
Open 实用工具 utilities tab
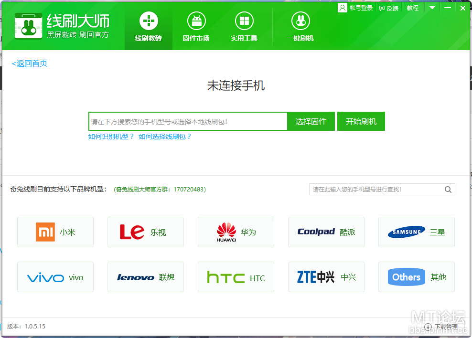[244, 27]
